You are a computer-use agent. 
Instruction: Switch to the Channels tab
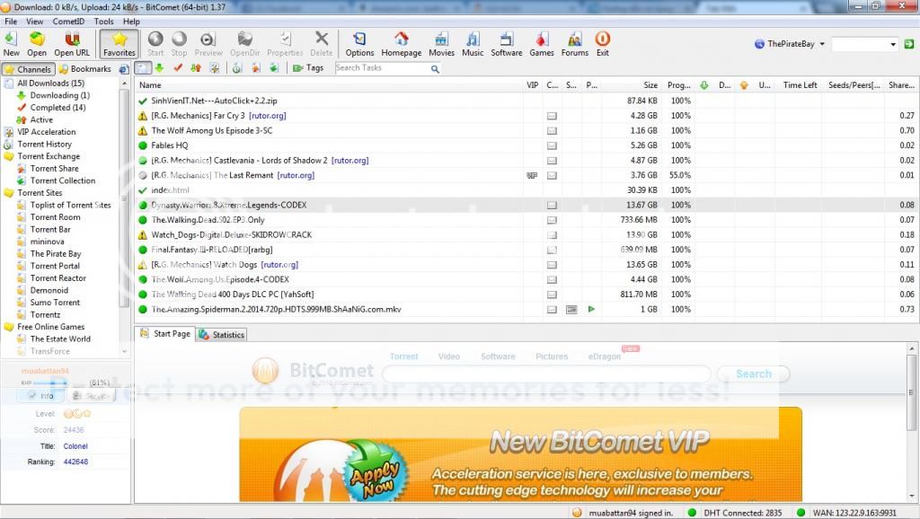(28, 69)
